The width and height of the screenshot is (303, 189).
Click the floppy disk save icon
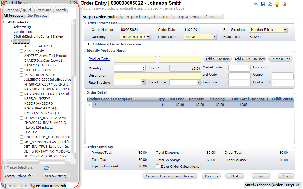pyautogui.click(x=263, y=4)
